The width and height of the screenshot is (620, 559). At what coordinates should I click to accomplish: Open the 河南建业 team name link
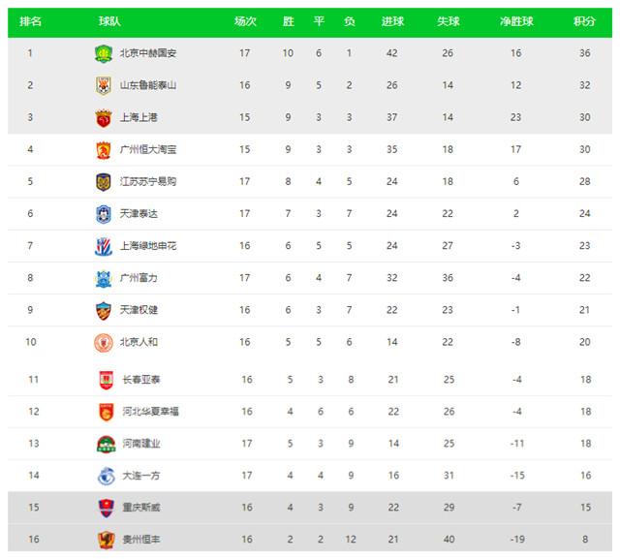141,444
